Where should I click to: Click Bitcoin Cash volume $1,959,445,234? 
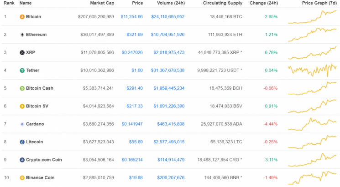tap(169, 88)
